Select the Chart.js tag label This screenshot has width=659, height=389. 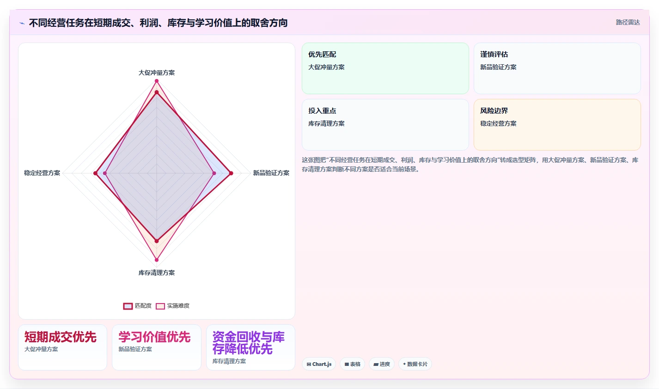pos(322,364)
